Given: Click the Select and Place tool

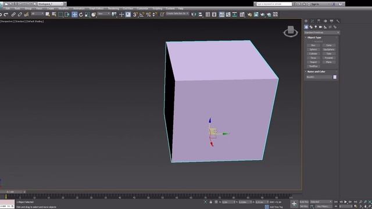Looking at the screenshot, I should click(94, 15).
